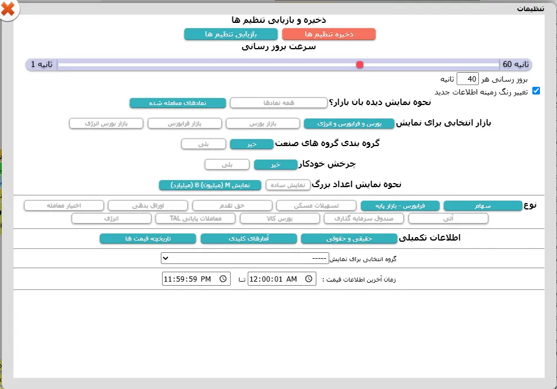557x389 pixels.
Task: Click the refresh interval input showing 40
Action: point(467,79)
